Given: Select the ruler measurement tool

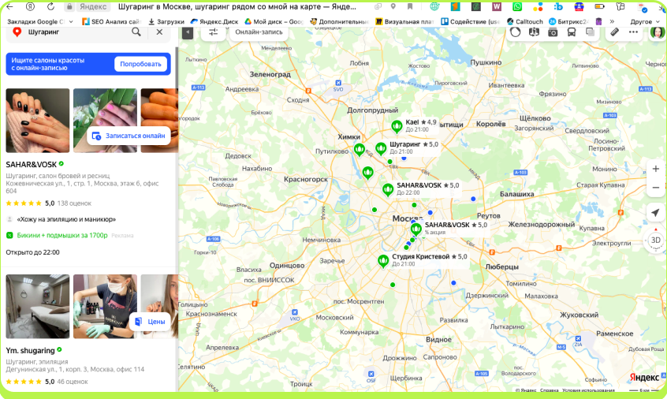Looking at the screenshot, I should [614, 32].
